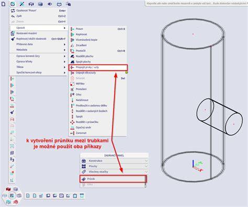Click the new blank document icon
The image size is (248, 207).
3,4
